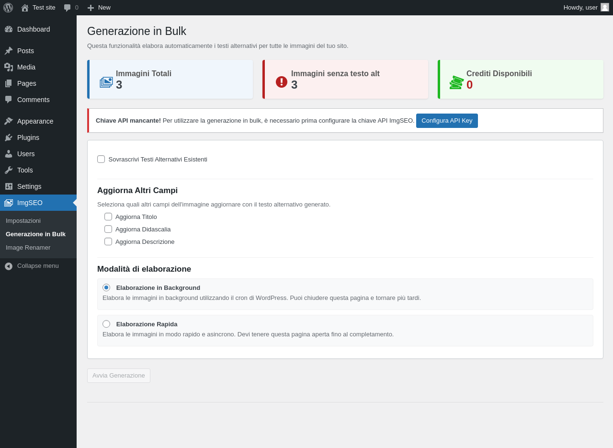Click the Configura API Key button
The width and height of the screenshot is (613, 448).
click(x=447, y=121)
